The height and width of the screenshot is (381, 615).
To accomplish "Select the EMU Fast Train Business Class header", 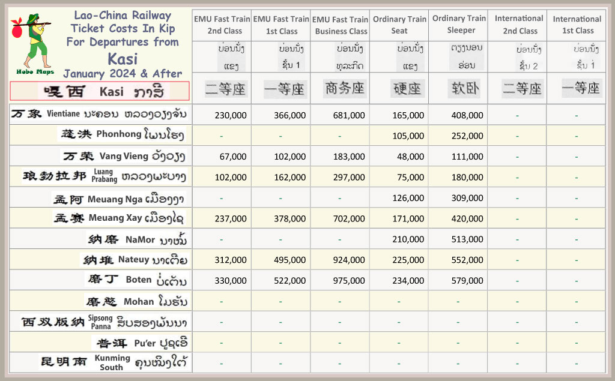I will 340,25.
